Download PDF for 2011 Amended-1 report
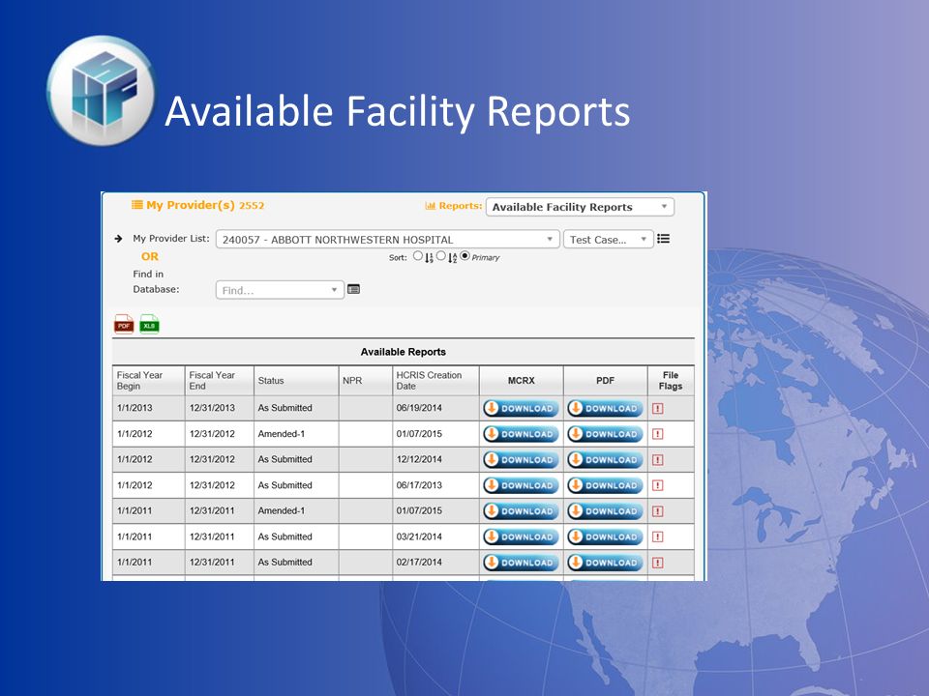 point(605,511)
